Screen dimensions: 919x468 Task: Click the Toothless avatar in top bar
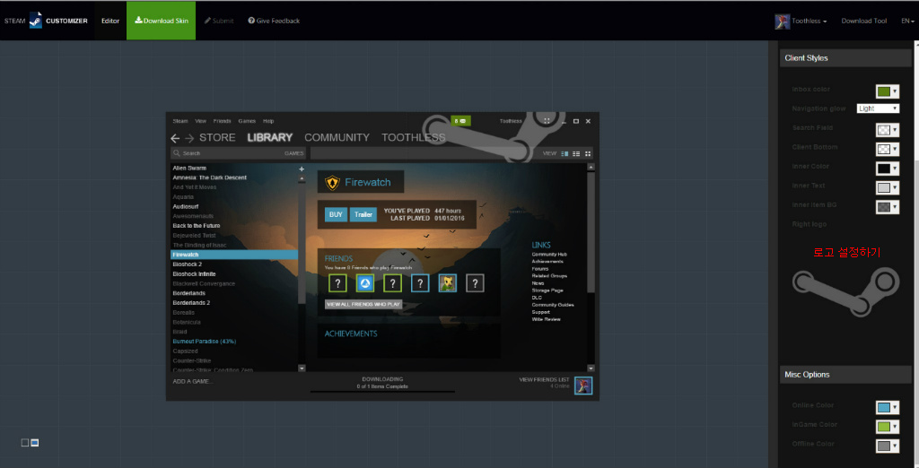[782, 22]
